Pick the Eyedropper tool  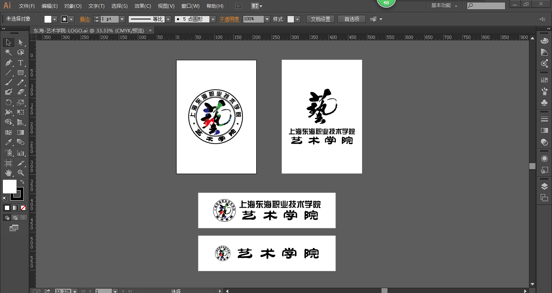pos(8,141)
